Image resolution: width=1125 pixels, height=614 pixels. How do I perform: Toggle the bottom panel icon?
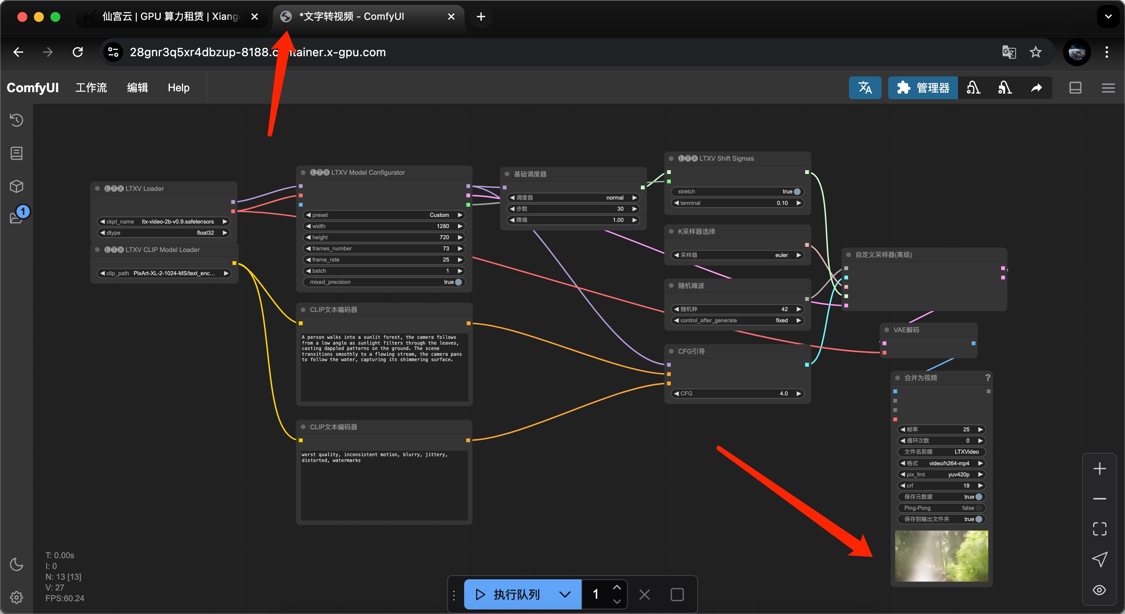[x=1075, y=88]
